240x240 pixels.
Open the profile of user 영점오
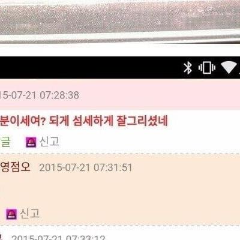15,167
